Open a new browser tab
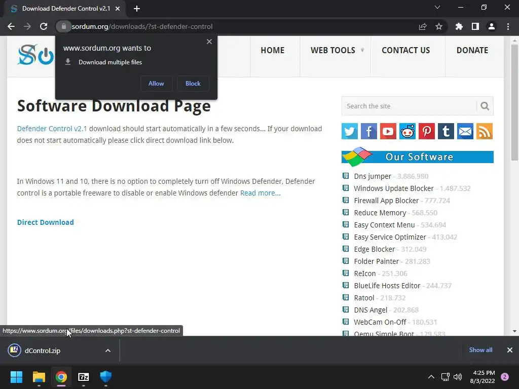The image size is (519, 389). [137, 9]
